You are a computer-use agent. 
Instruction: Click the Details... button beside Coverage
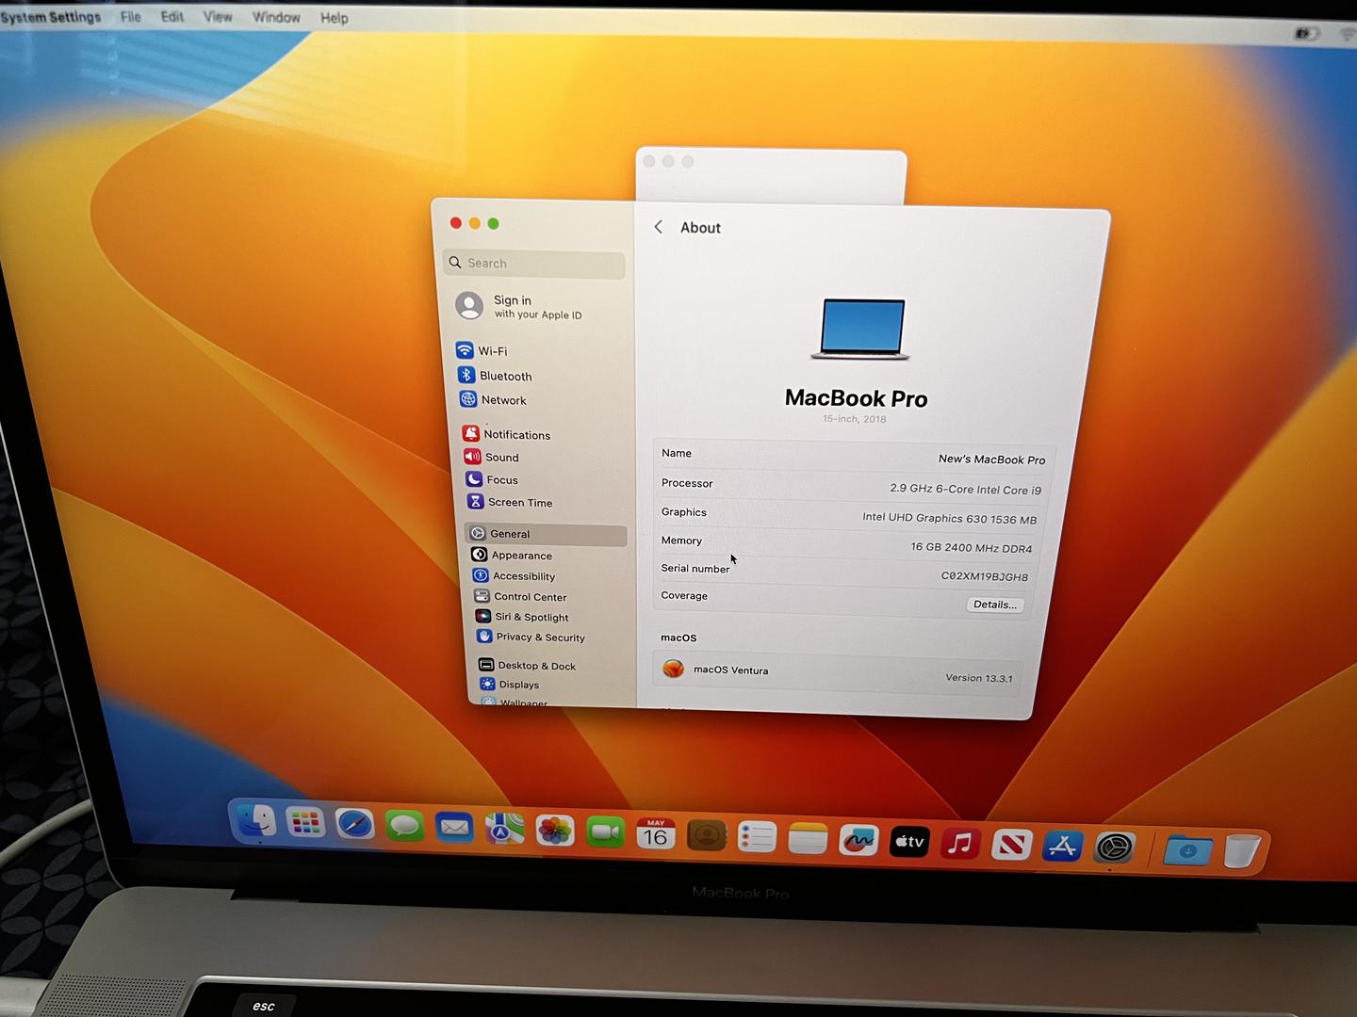point(995,605)
